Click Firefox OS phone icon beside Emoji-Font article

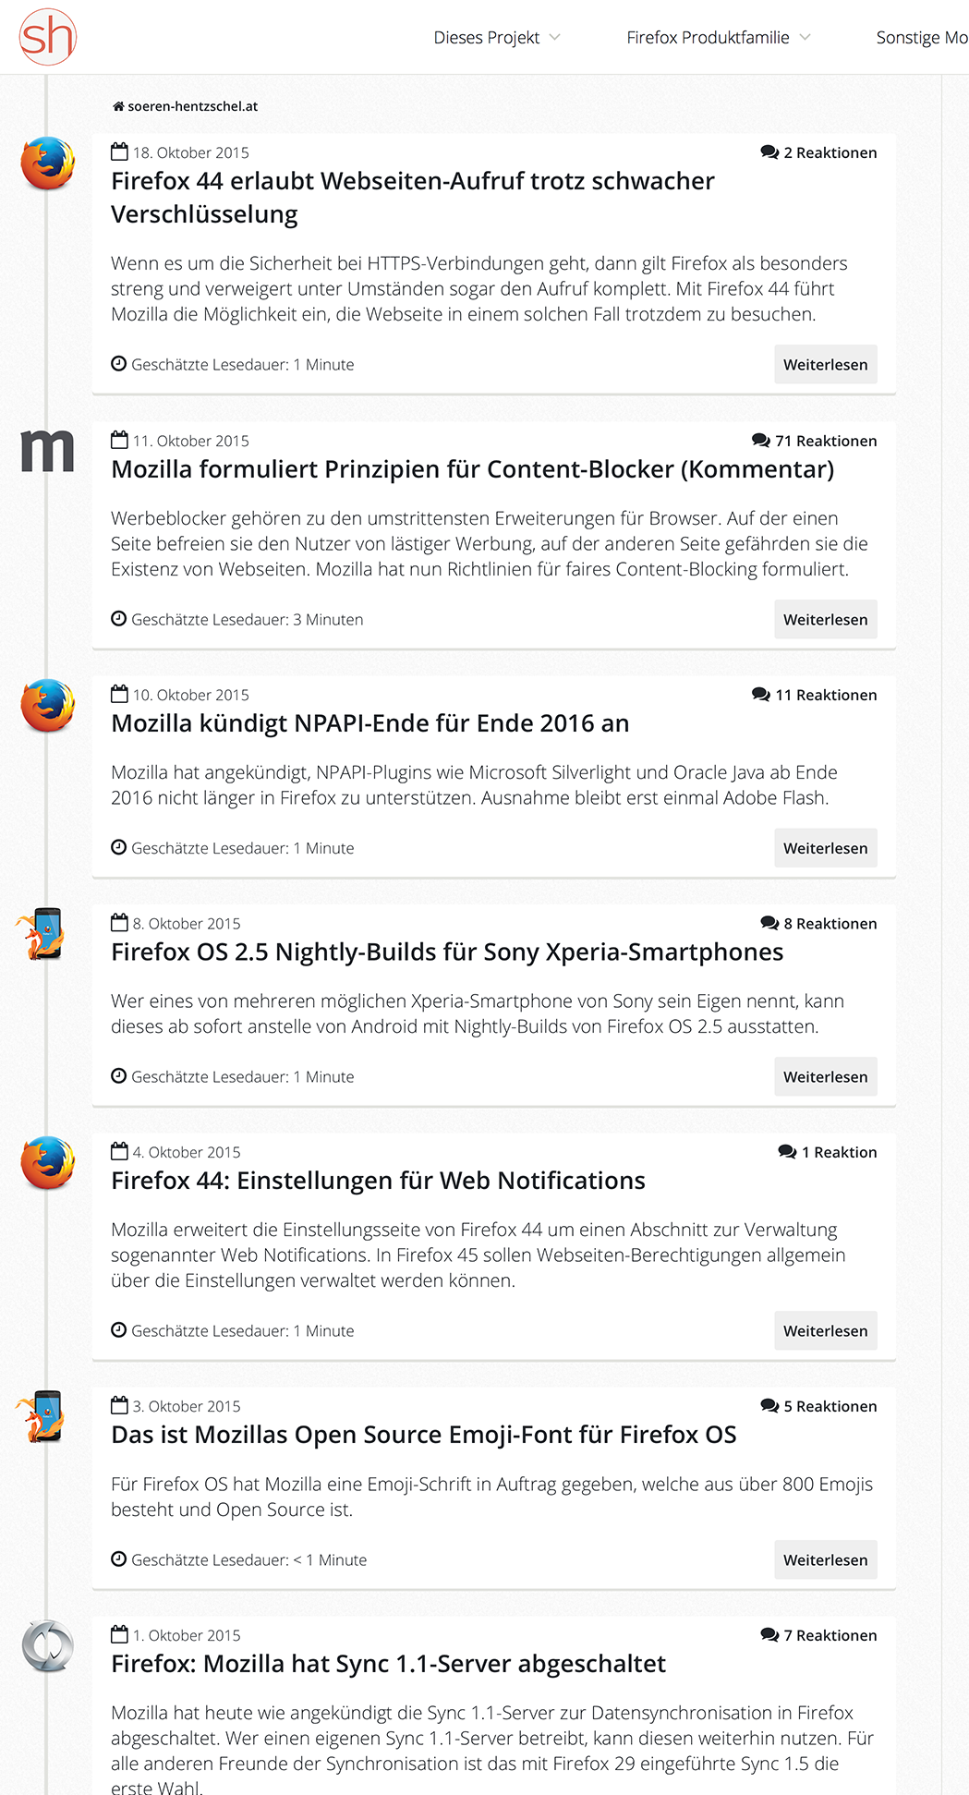pyautogui.click(x=42, y=1417)
